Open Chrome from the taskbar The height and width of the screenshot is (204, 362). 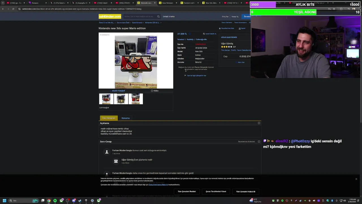point(49,201)
